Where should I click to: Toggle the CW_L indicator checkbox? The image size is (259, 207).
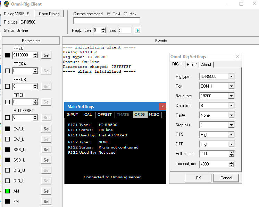pyautogui.click(x=7, y=139)
